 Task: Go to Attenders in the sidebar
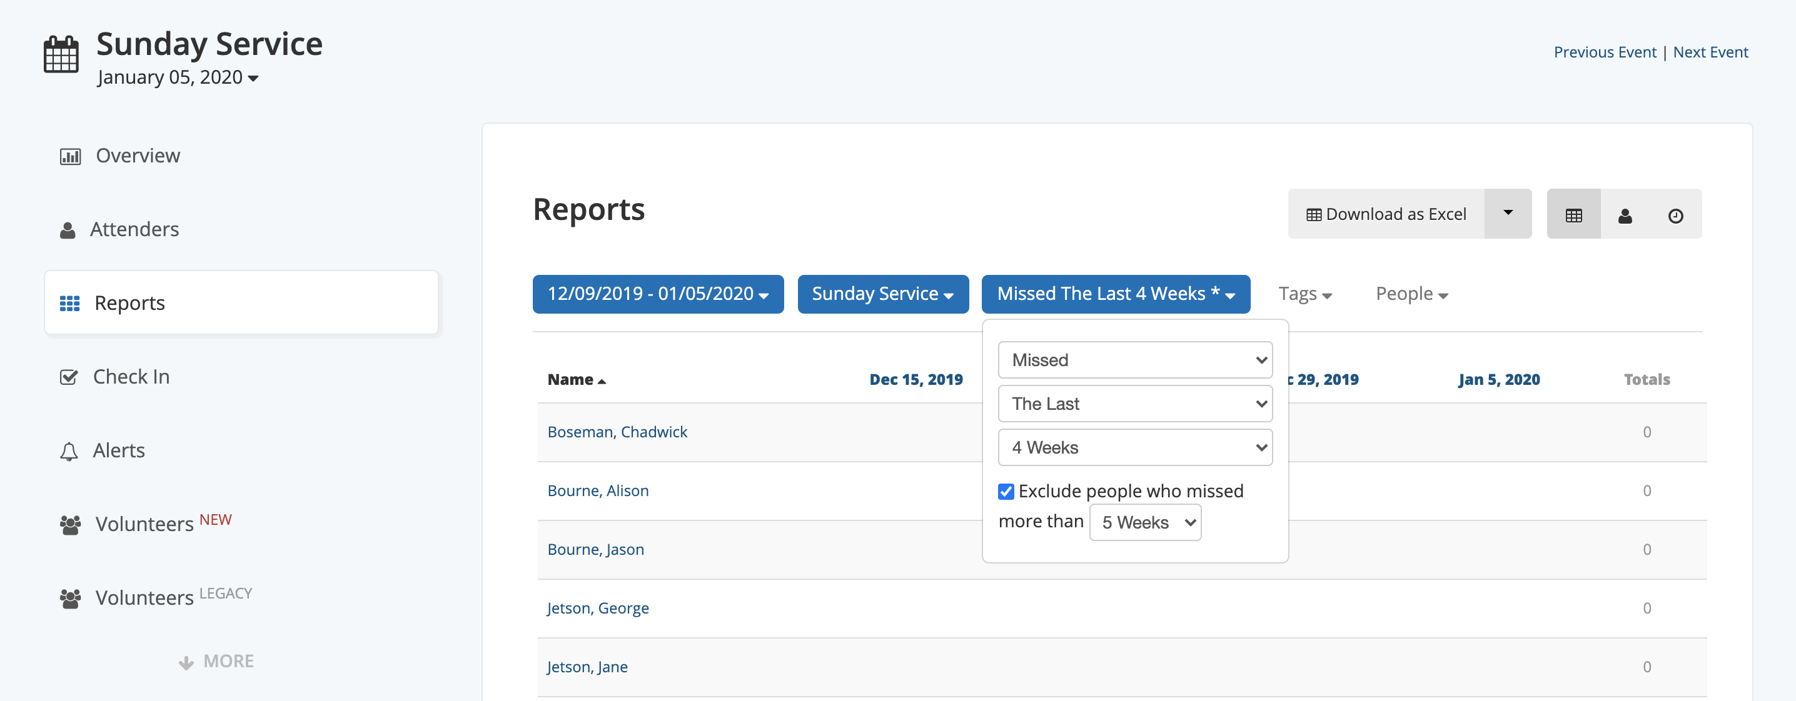(x=134, y=230)
